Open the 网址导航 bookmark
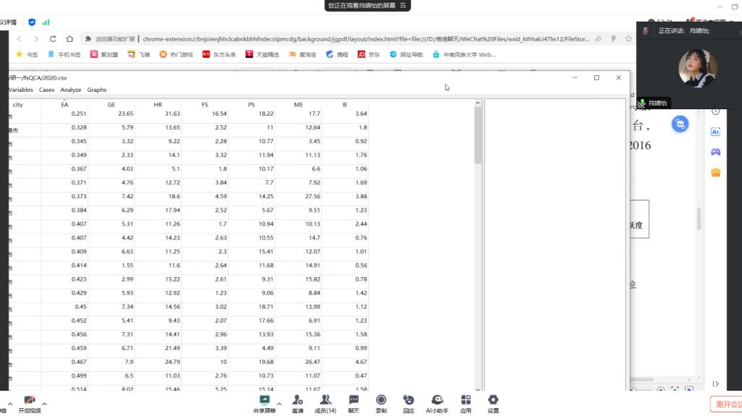Image resolution: width=742 pixels, height=416 pixels. 406,54
